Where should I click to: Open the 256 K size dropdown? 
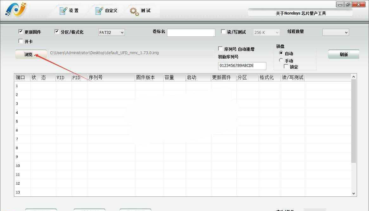(x=266, y=32)
